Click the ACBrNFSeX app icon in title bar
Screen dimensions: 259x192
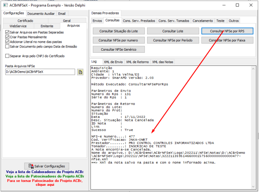6,5
